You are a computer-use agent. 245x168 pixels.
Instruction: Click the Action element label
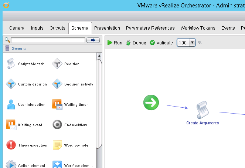[x=32, y=165]
